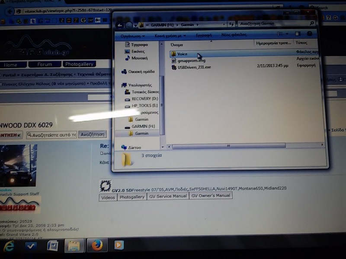Toggle the preview pane icon
Viewport: 346px width, 259px height.
(x=298, y=34)
